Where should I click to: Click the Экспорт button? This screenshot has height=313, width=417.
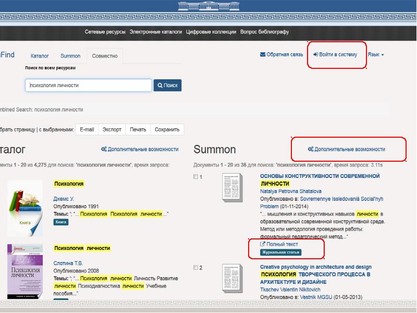click(x=112, y=129)
